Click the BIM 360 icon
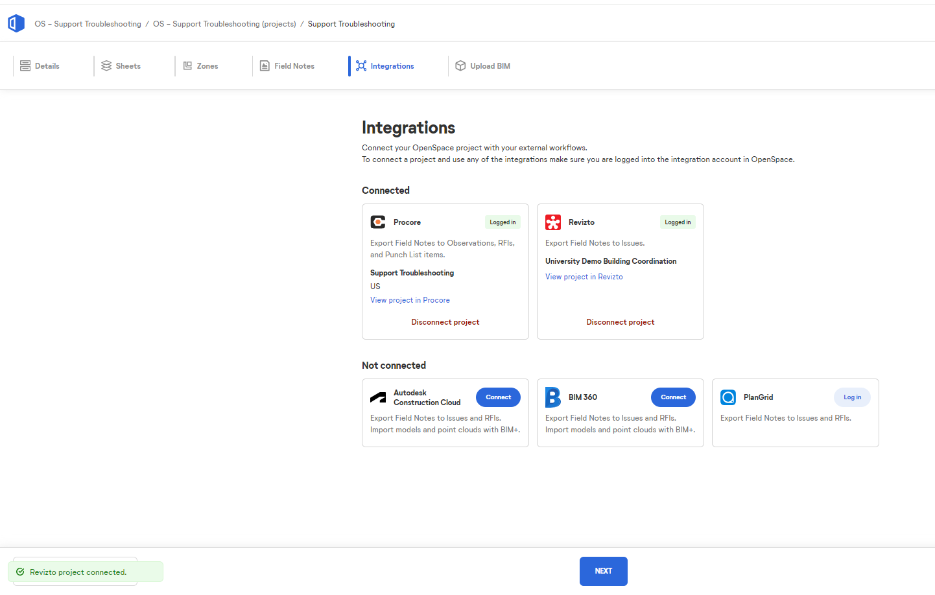Image resolution: width=935 pixels, height=595 pixels. click(553, 397)
